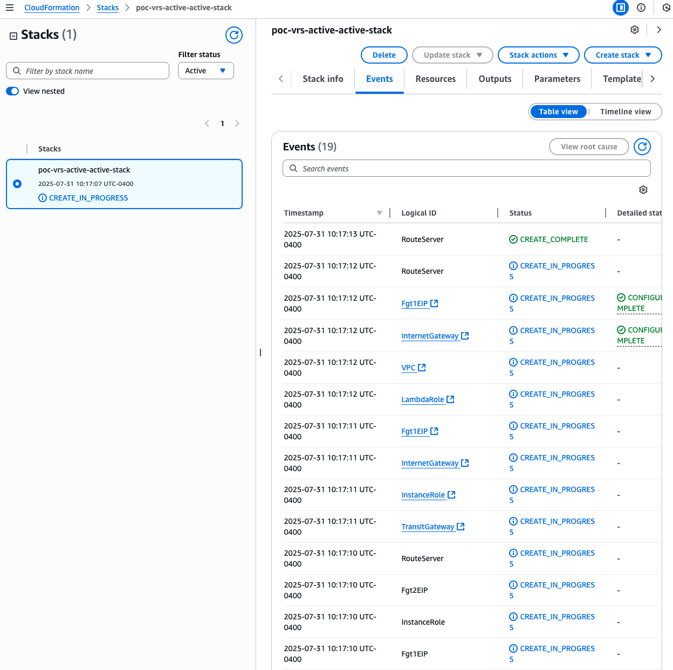Click the Logical ID column header
Image resolution: width=673 pixels, height=670 pixels.
pyautogui.click(x=419, y=213)
